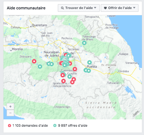Viewport: 144px width, 135px height.
Task: Click the Aide communautaire heading
Action: (x=26, y=8)
